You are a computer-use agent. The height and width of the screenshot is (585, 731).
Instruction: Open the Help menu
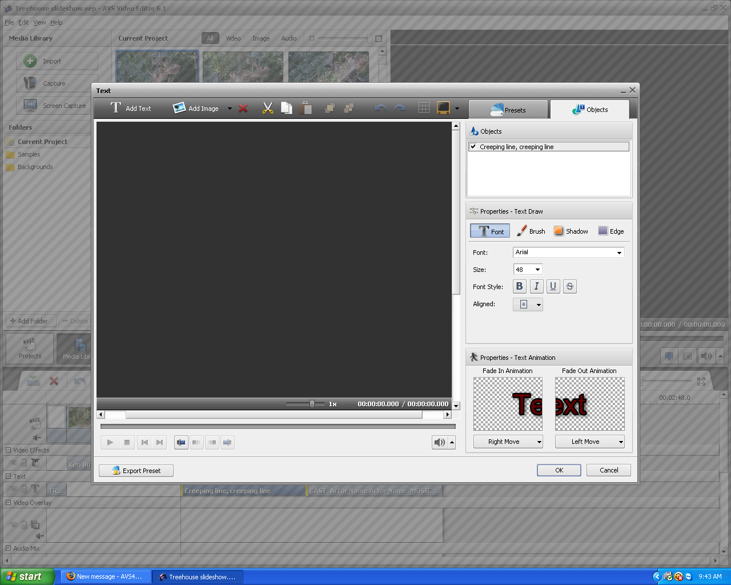point(57,22)
